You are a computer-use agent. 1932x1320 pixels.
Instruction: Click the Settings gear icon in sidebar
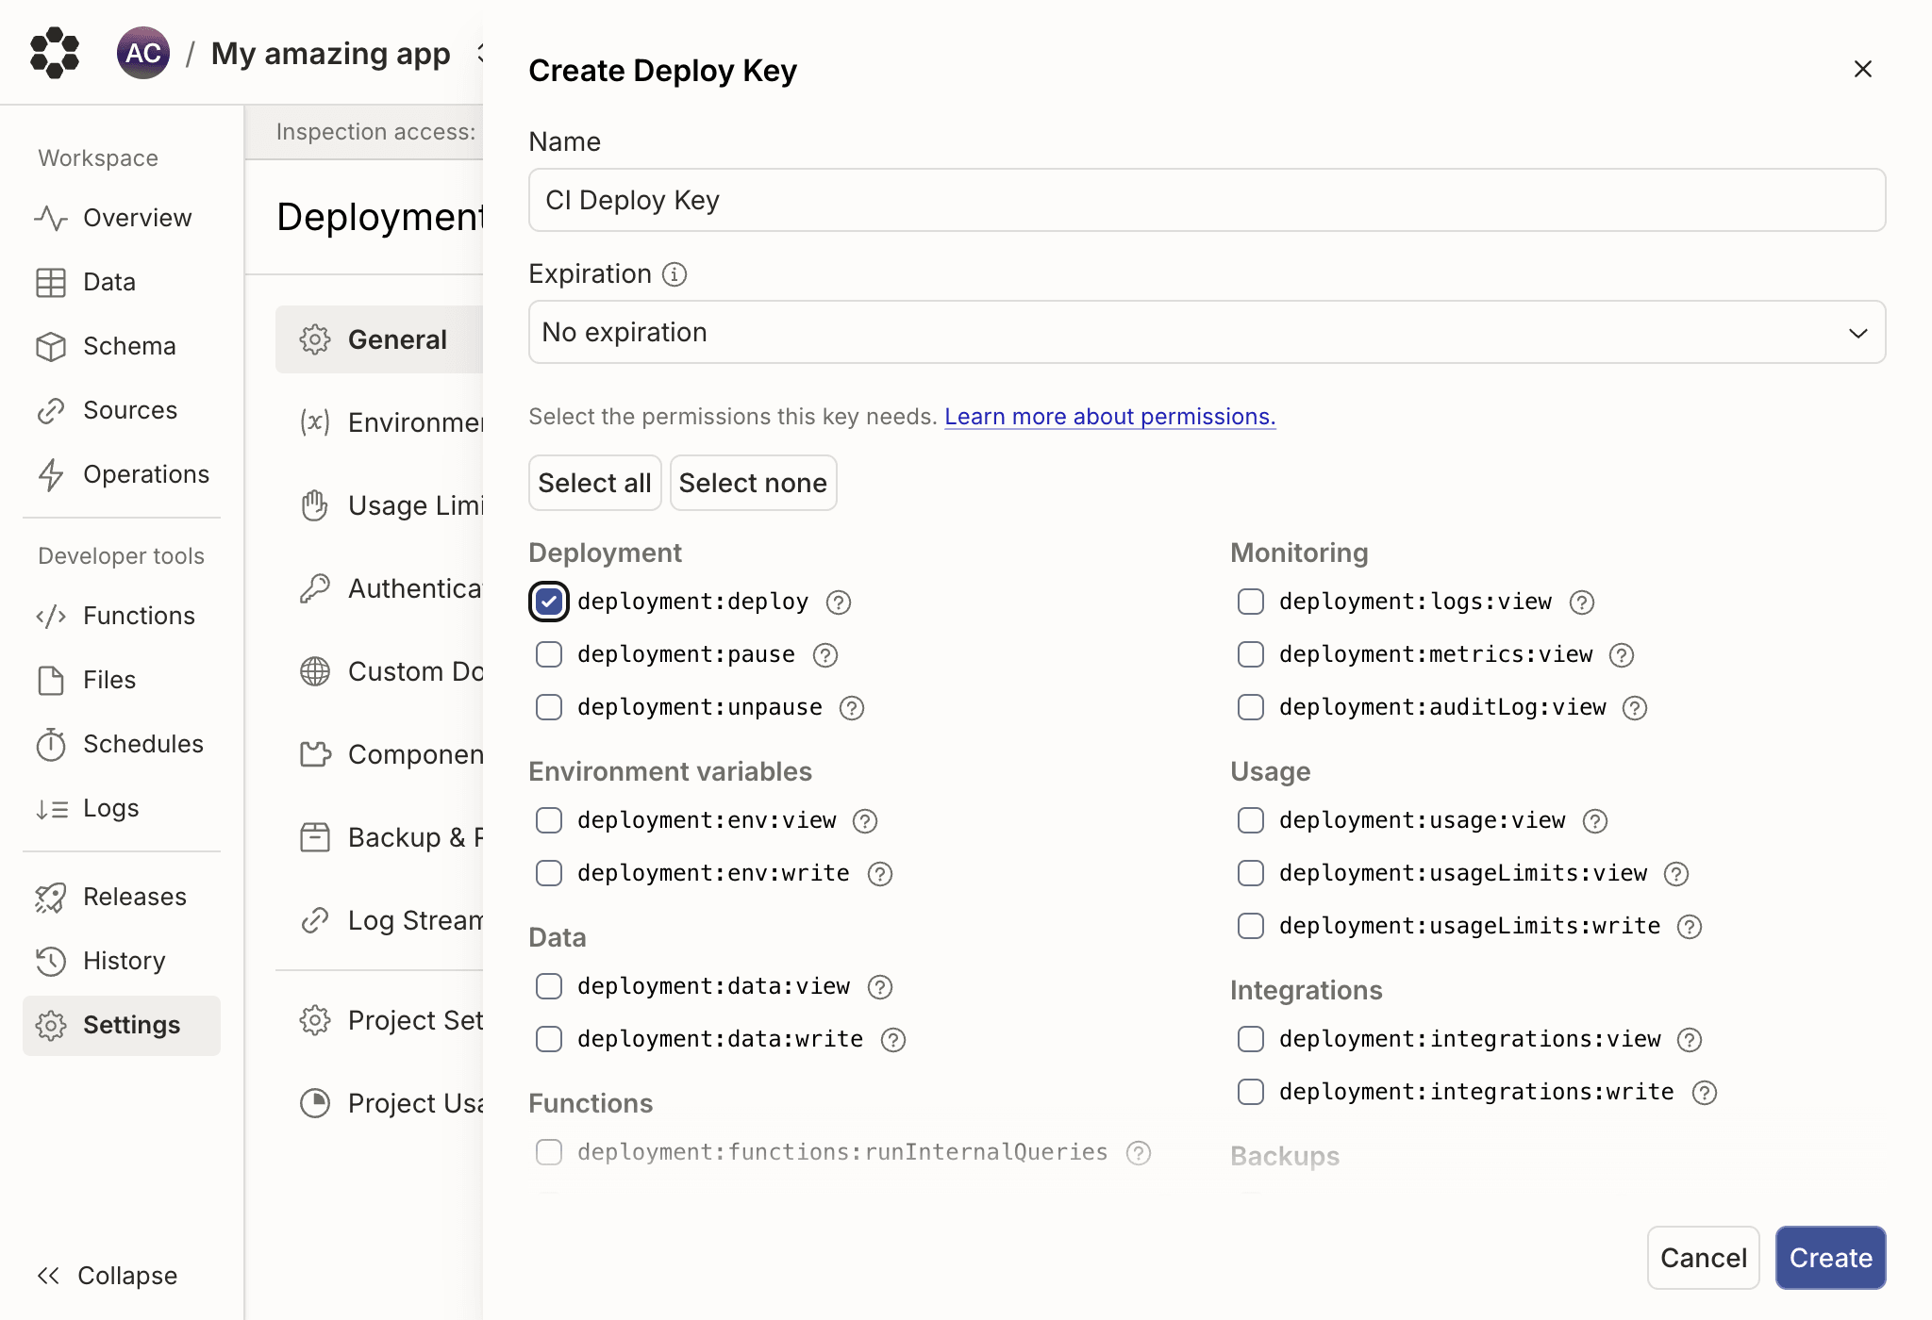coord(51,1025)
